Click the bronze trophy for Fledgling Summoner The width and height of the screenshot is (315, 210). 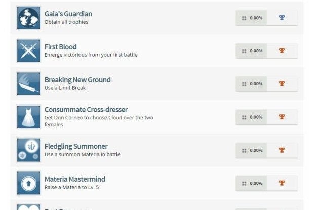pos(282,150)
